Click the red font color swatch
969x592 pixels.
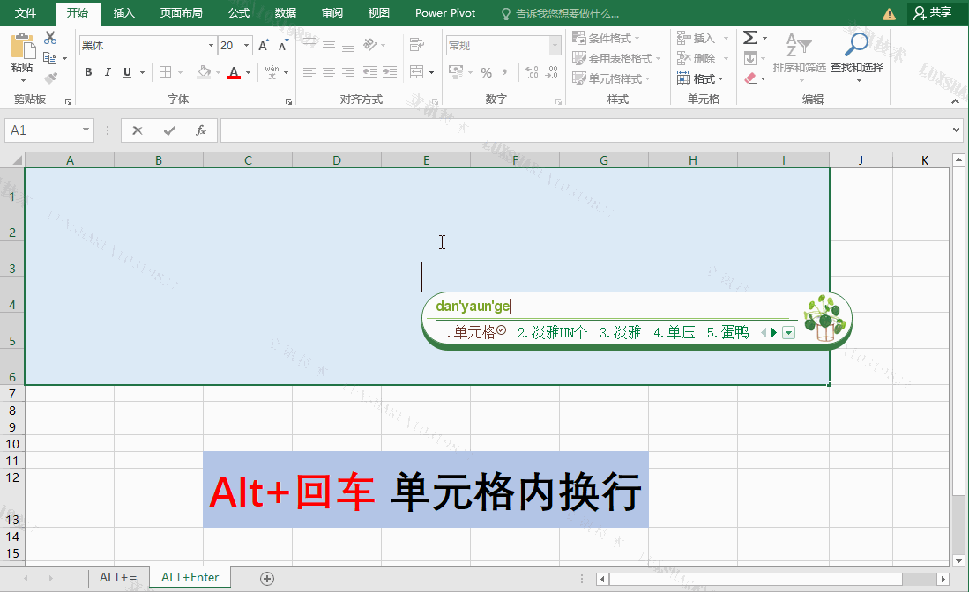pyautogui.click(x=235, y=78)
